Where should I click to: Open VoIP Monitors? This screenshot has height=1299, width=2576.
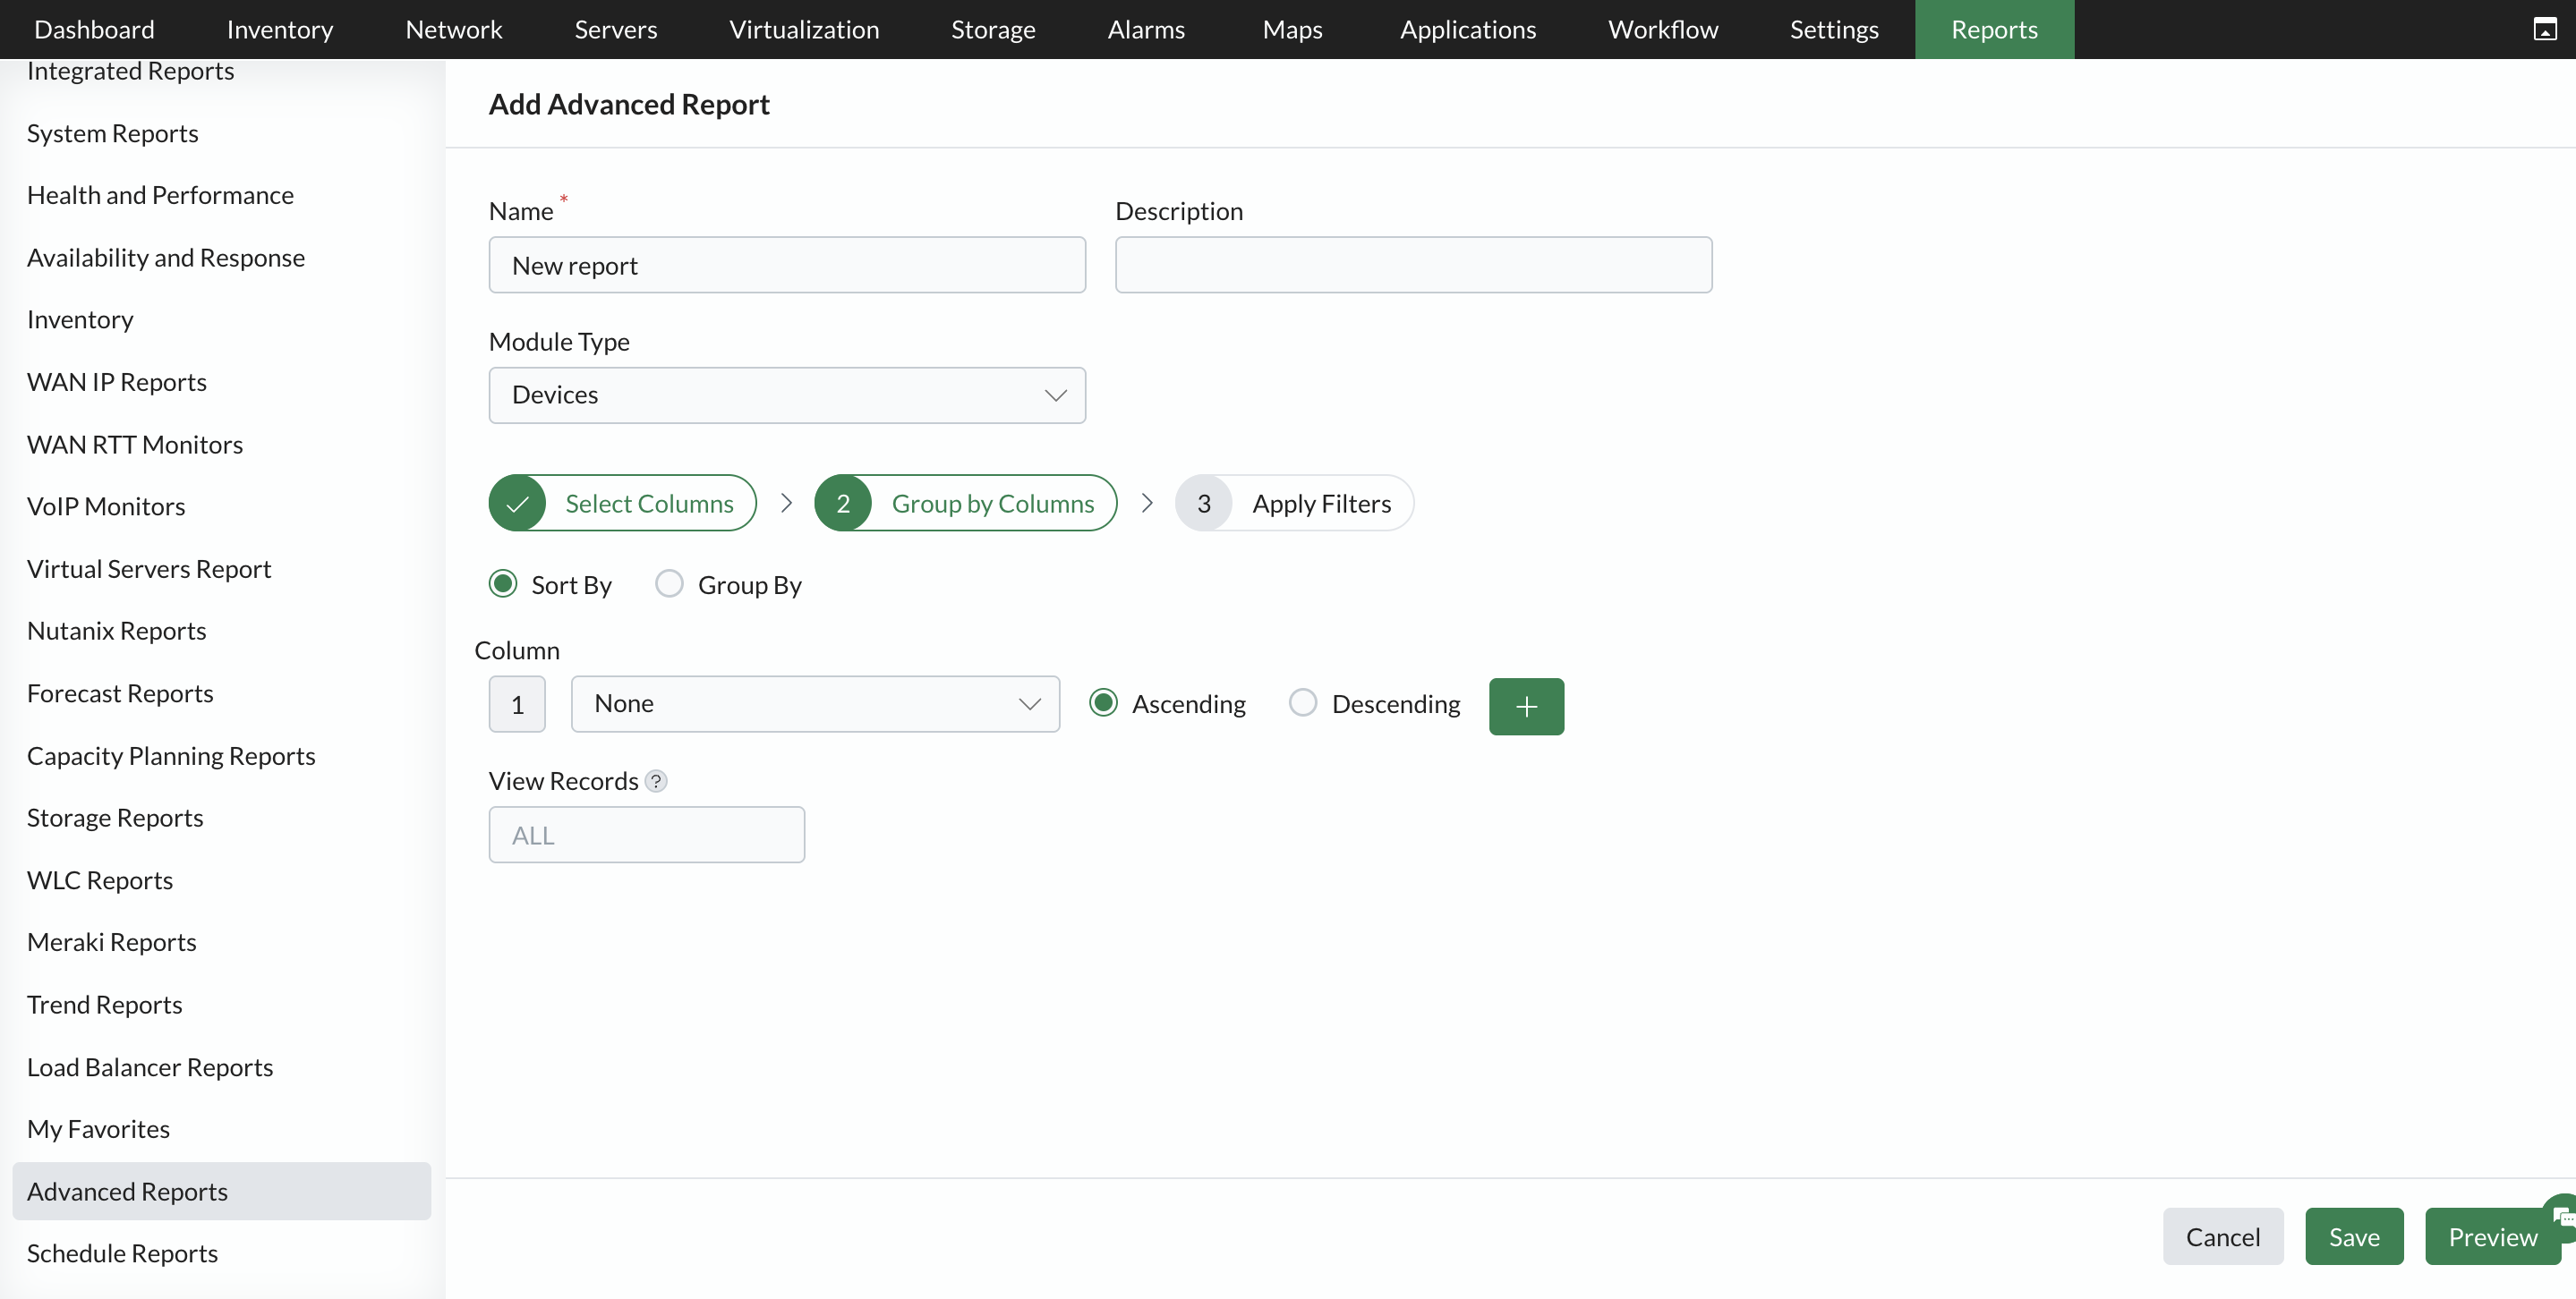click(x=105, y=506)
